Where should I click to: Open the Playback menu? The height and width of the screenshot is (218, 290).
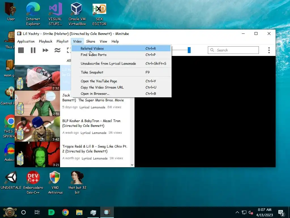(46, 41)
